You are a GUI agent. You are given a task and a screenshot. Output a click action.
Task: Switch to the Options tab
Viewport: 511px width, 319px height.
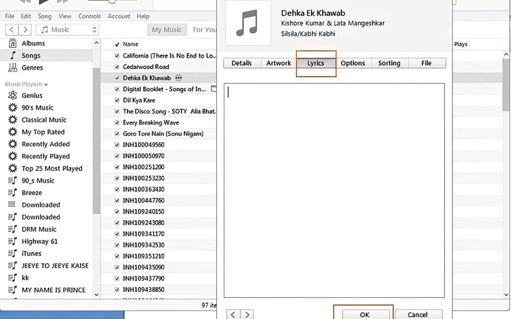[x=353, y=63]
